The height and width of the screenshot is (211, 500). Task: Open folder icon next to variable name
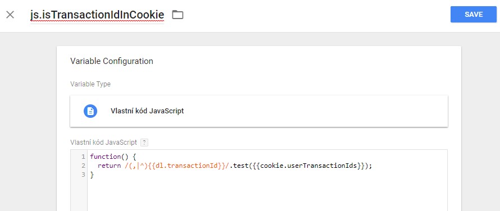[178, 15]
